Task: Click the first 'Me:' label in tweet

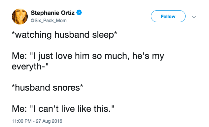Action: click(19, 56)
